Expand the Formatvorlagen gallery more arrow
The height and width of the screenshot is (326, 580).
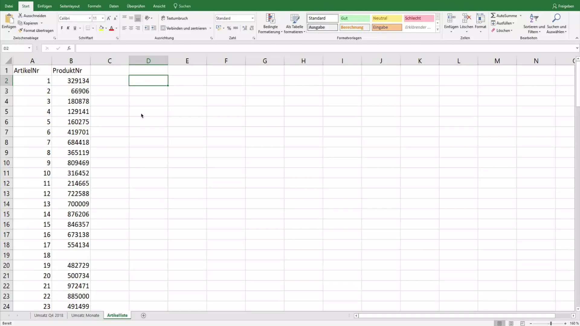click(x=437, y=30)
